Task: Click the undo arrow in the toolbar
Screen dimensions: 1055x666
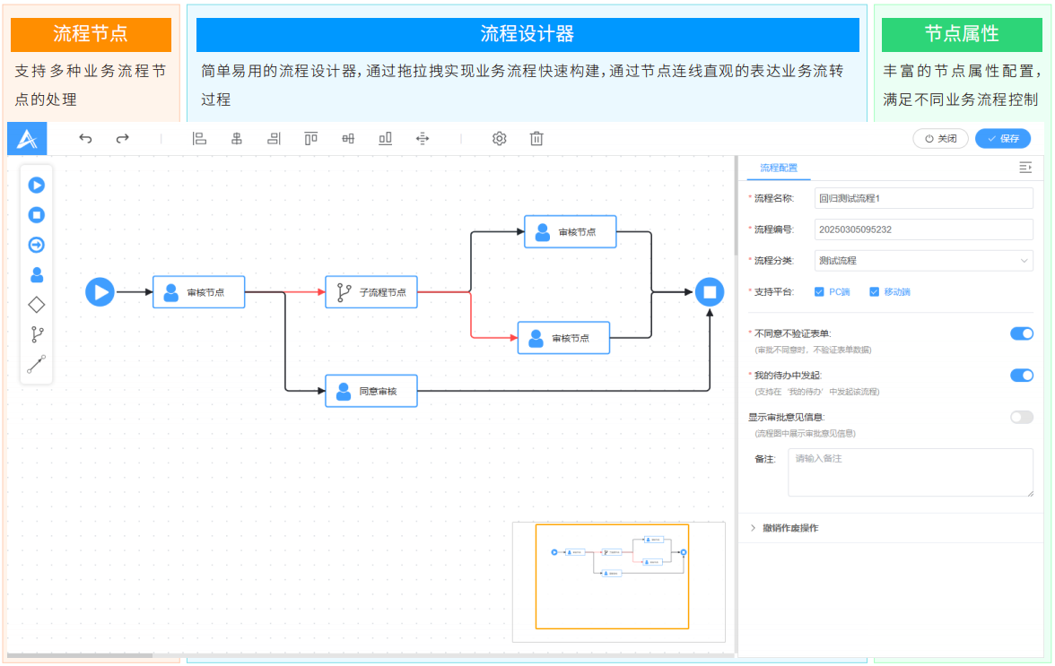Action: point(86,138)
